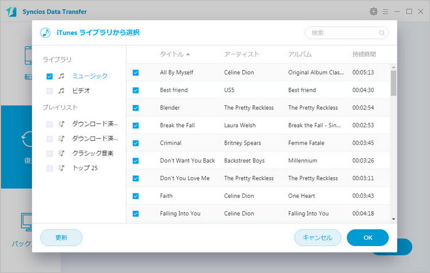430x273 pixels.
Task: Sort by アーティスト column header
Action: [x=241, y=54]
